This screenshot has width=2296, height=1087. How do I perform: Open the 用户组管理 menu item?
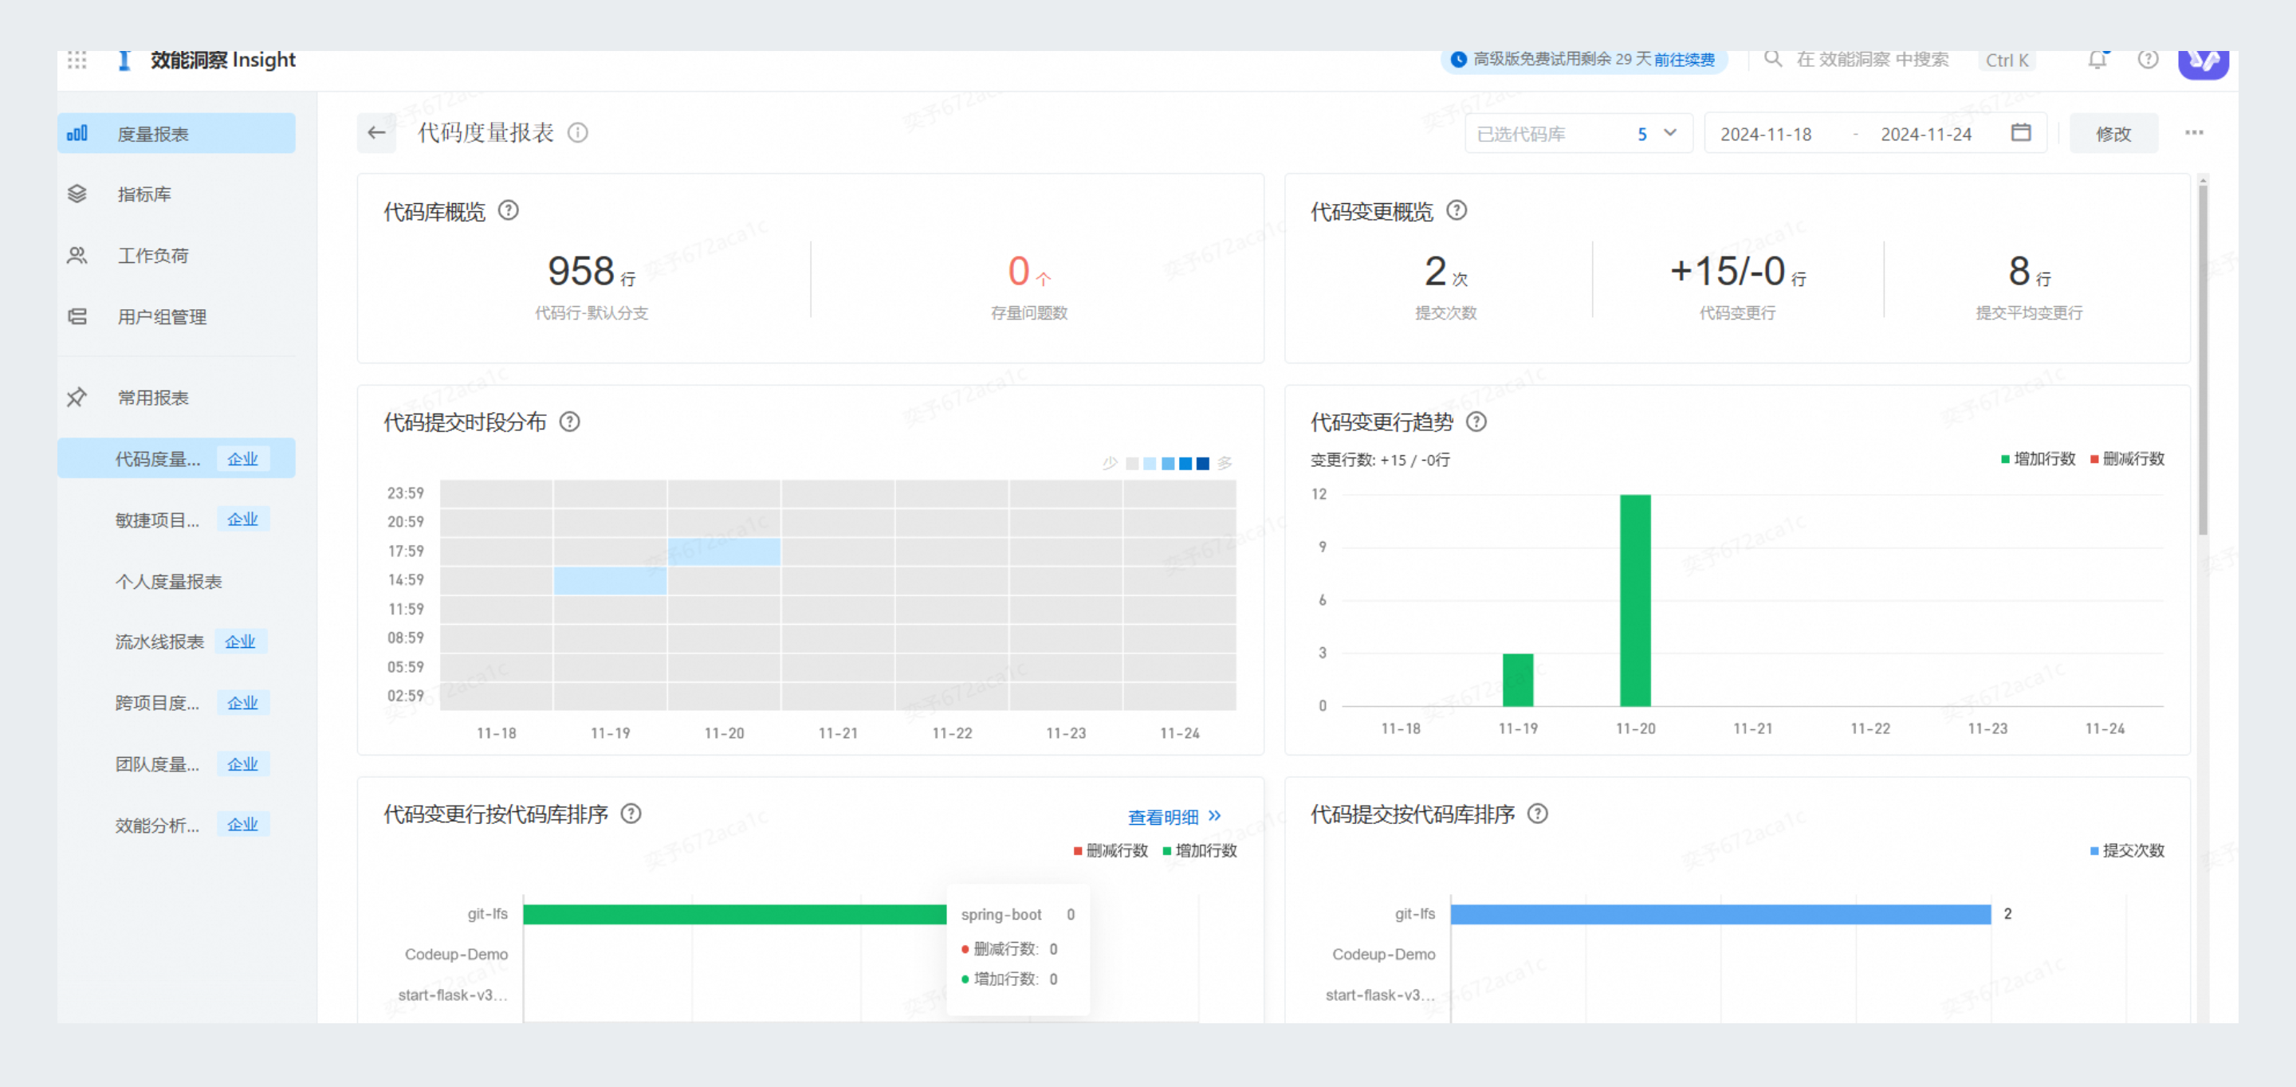(176, 316)
